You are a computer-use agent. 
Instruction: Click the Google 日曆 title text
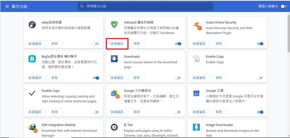point(215,91)
